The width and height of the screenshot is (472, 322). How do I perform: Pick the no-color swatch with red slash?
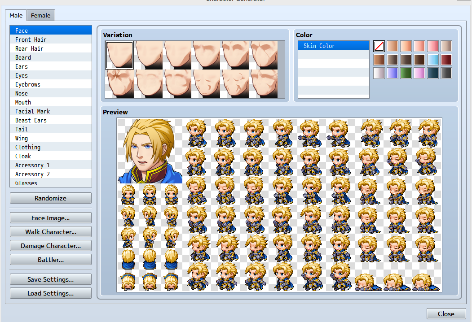point(379,46)
